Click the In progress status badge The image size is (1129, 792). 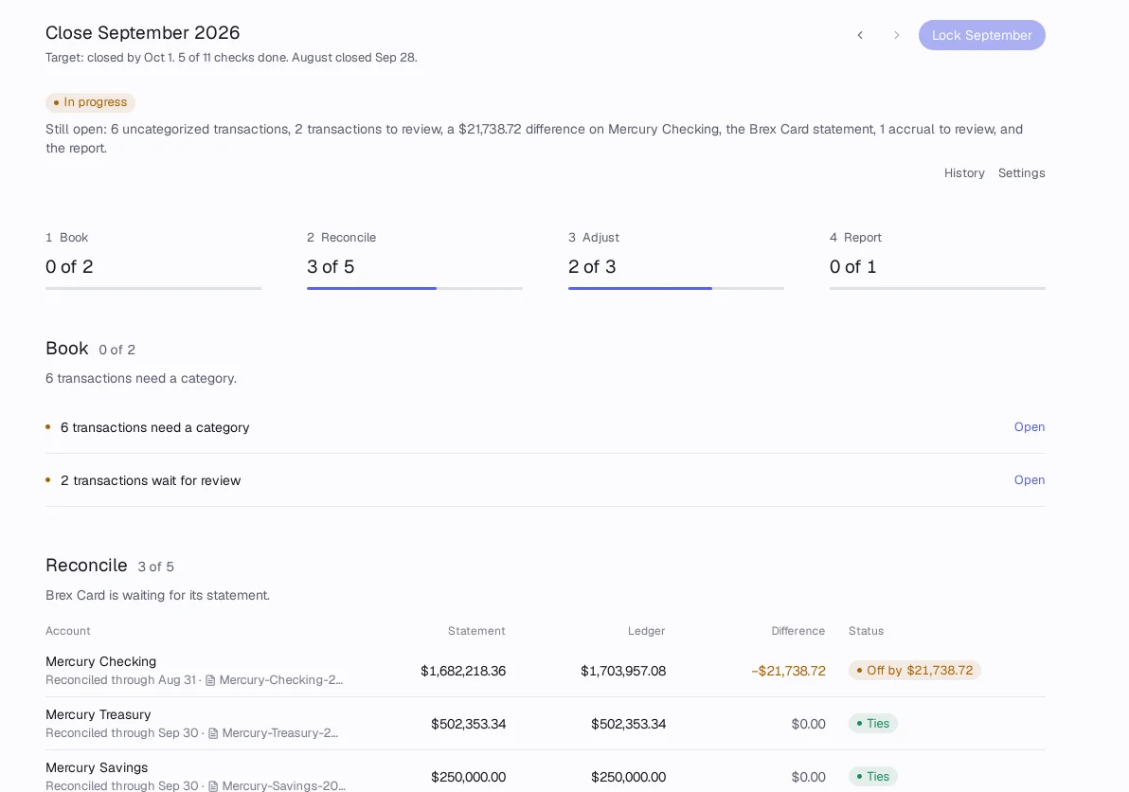[x=90, y=102]
